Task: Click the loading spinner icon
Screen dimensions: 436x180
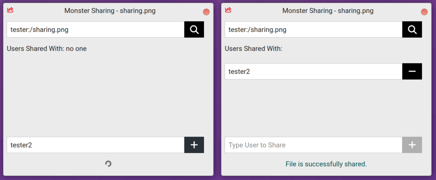Action: (108, 164)
